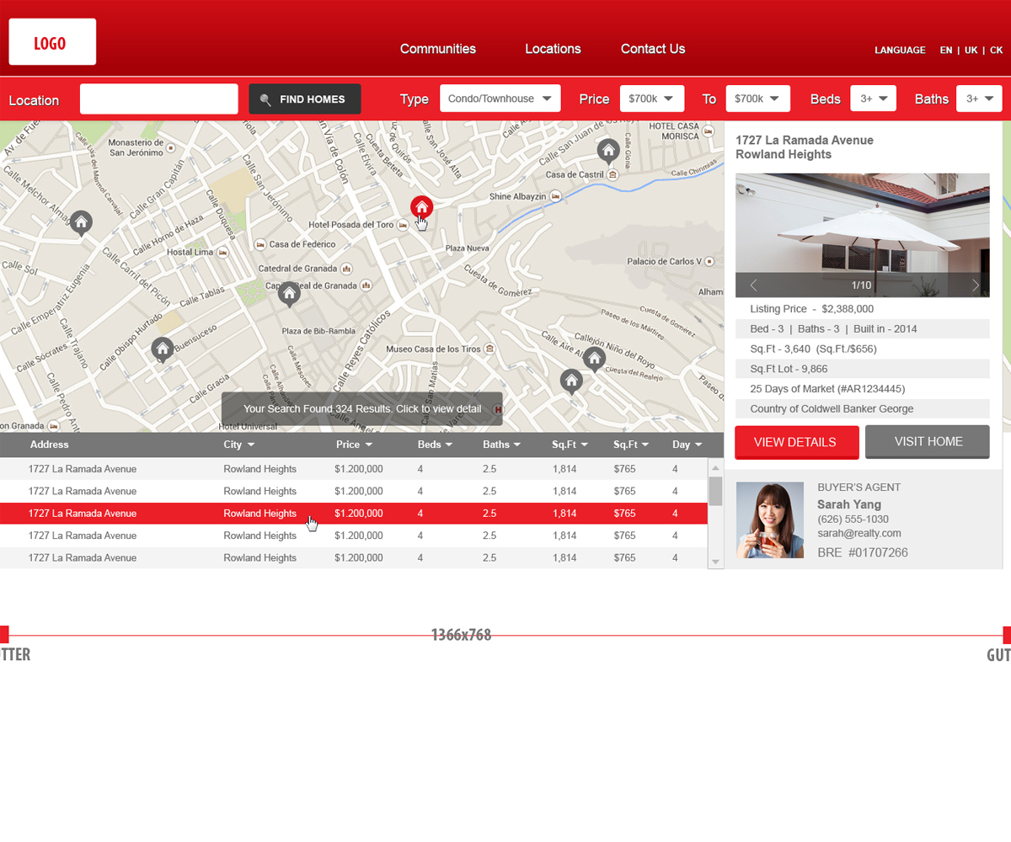Open the Condo/Townhouse Type dropdown
This screenshot has height=842, width=1011.
tap(500, 98)
